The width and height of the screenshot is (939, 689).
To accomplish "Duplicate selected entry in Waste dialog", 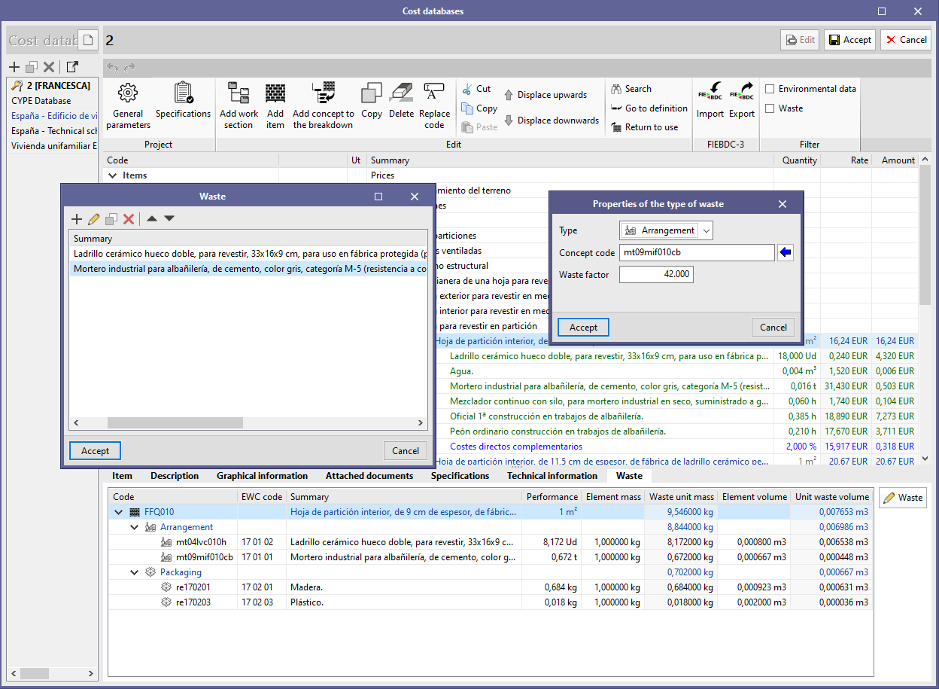I will 111,219.
